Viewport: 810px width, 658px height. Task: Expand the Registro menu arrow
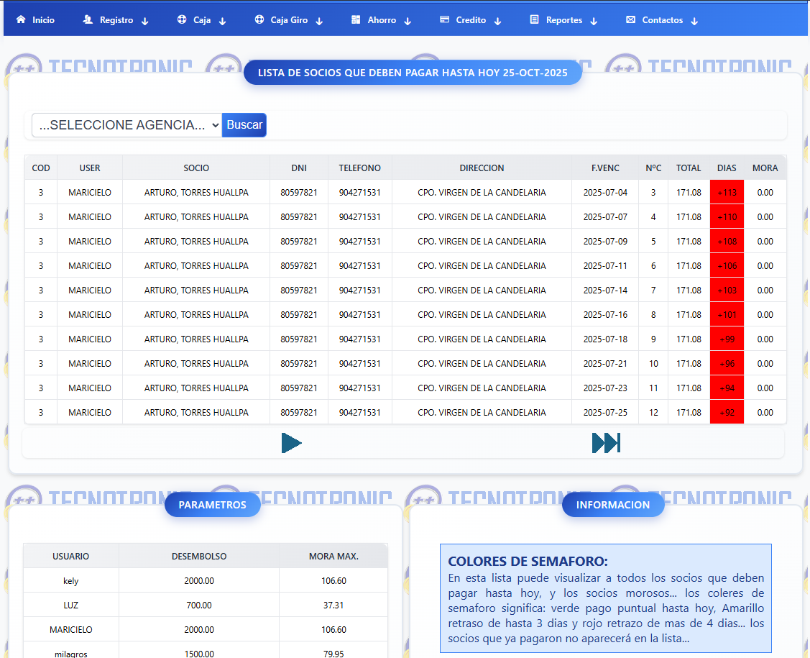tap(144, 21)
